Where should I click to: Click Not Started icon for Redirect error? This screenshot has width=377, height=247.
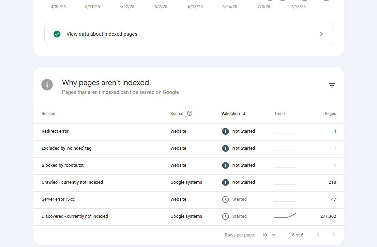tap(225, 131)
